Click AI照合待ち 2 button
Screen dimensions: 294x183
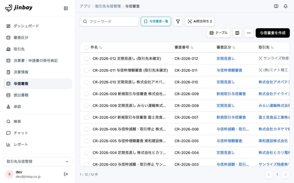click(x=200, y=21)
